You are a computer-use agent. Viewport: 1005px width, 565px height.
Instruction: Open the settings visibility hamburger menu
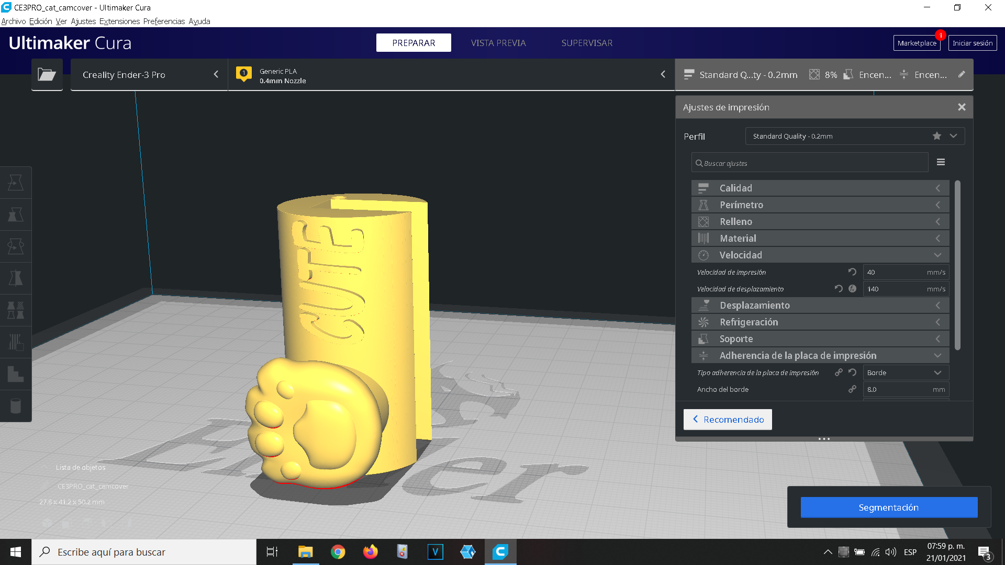click(x=941, y=162)
